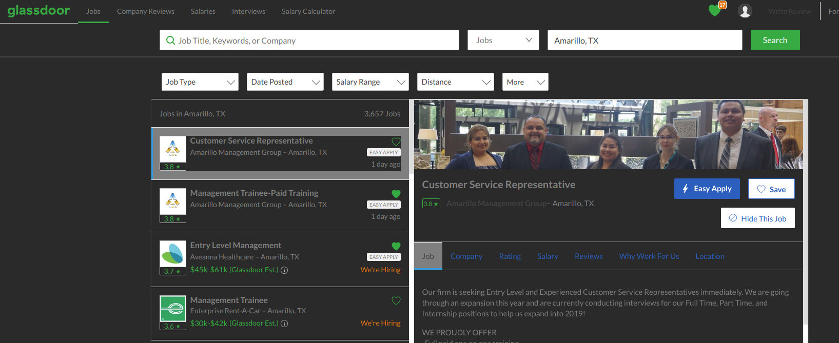The width and height of the screenshot is (839, 343).
Task: Open the Glassdoor logo homepage
Action: pyautogui.click(x=38, y=10)
